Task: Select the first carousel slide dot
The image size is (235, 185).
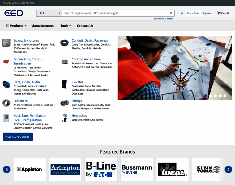Action: (206, 96)
